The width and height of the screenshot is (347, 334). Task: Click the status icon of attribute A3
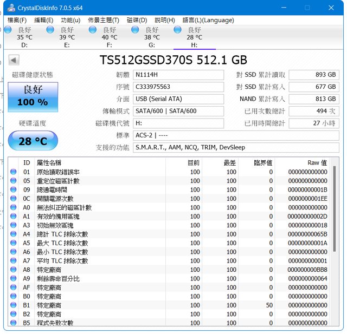(x=13, y=225)
